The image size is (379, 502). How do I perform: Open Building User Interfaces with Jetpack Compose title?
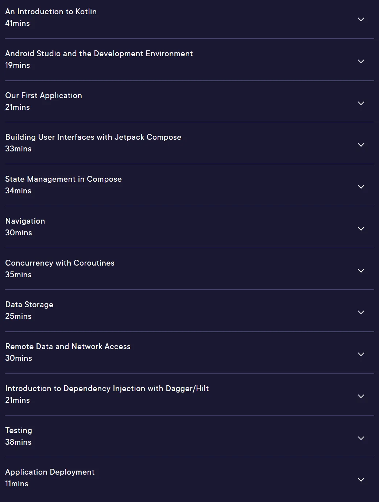click(x=93, y=137)
